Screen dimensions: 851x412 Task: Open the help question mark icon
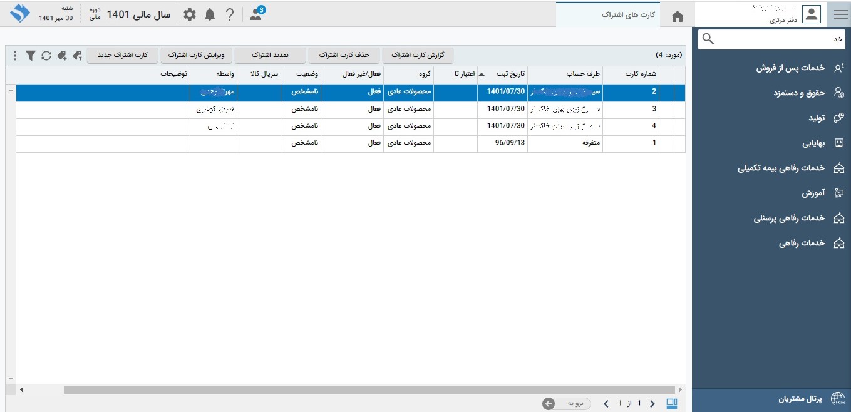pyautogui.click(x=230, y=14)
